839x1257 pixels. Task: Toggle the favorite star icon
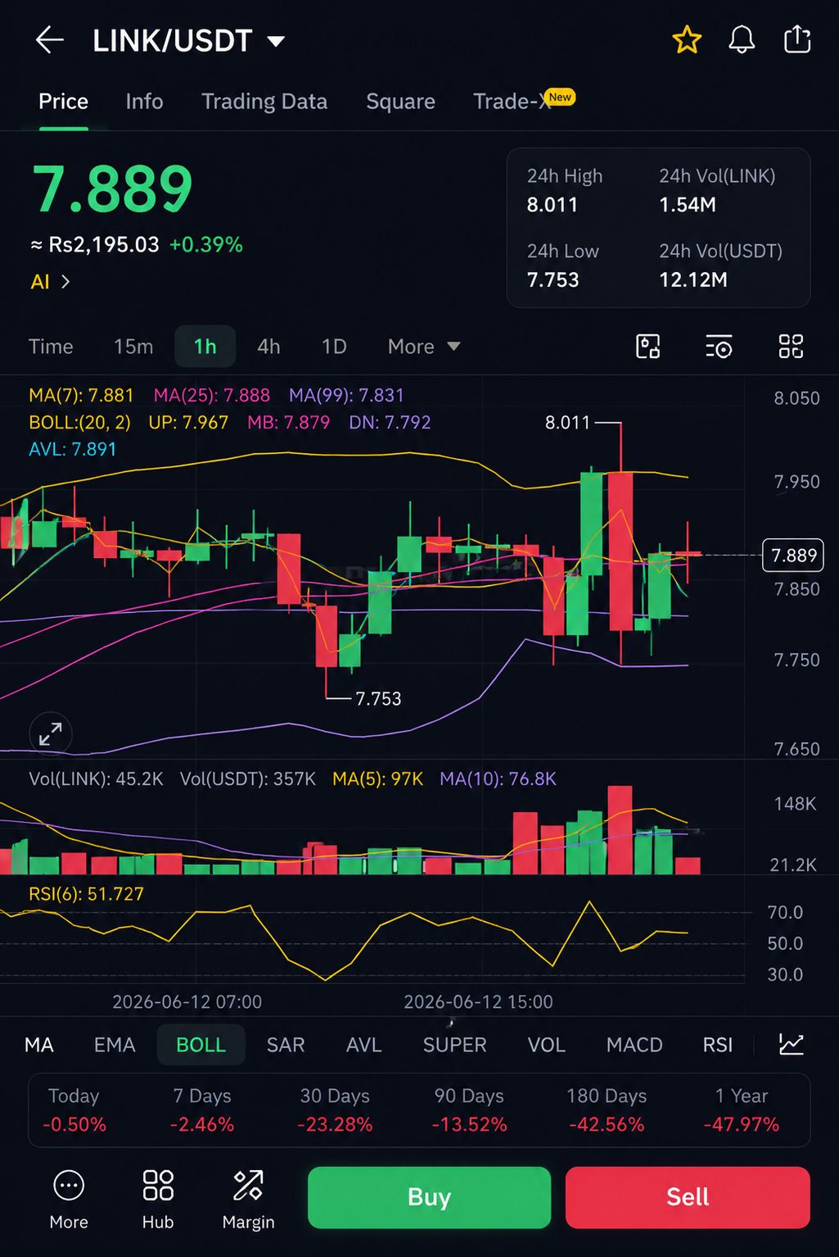tap(687, 39)
